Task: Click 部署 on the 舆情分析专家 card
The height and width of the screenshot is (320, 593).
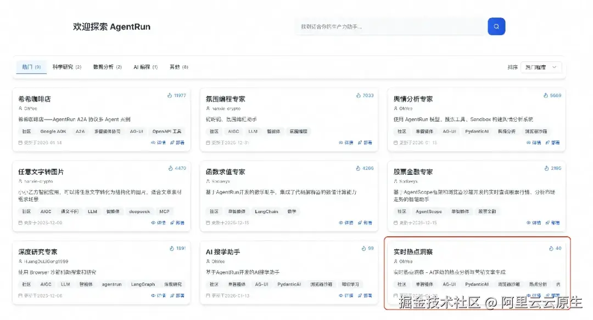Action: [x=552, y=142]
